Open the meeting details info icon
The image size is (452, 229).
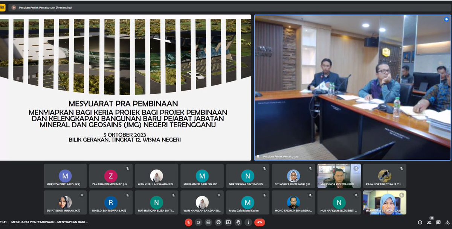[x=420, y=223]
